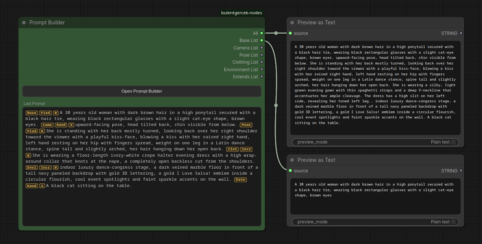Image resolution: width=482 pixels, height=244 pixels.
Task: Click the Prompt Builder node title
Action: [x=47, y=22]
